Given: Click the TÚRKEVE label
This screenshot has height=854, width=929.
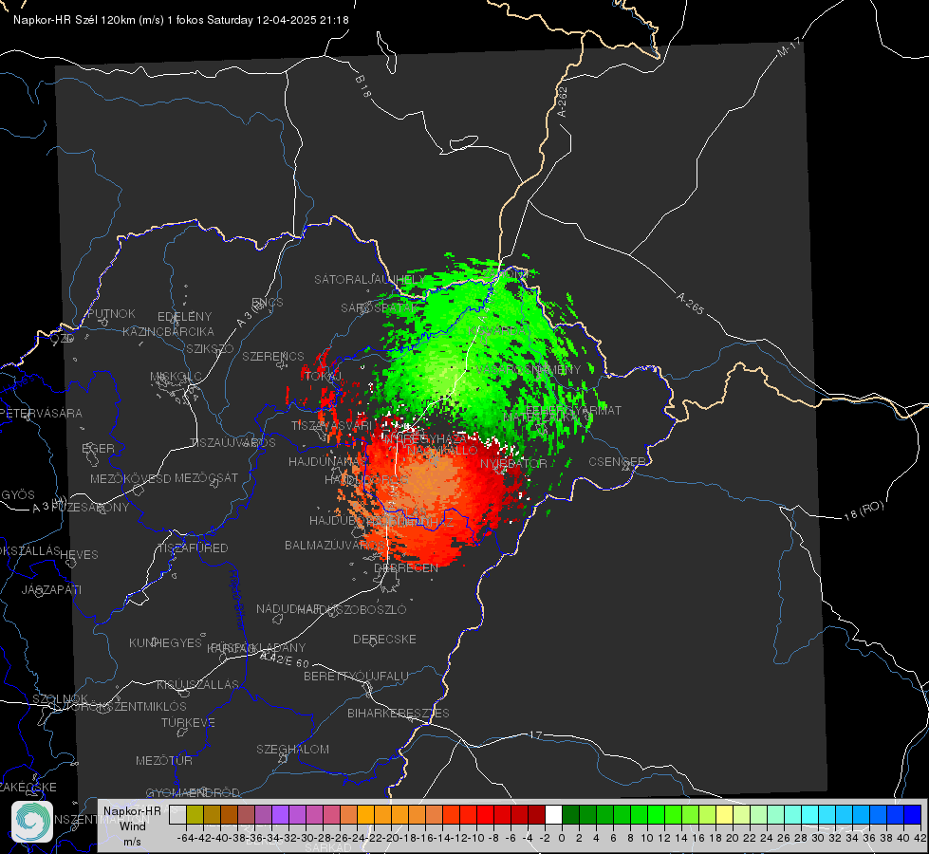Looking at the screenshot, I should (x=188, y=723).
